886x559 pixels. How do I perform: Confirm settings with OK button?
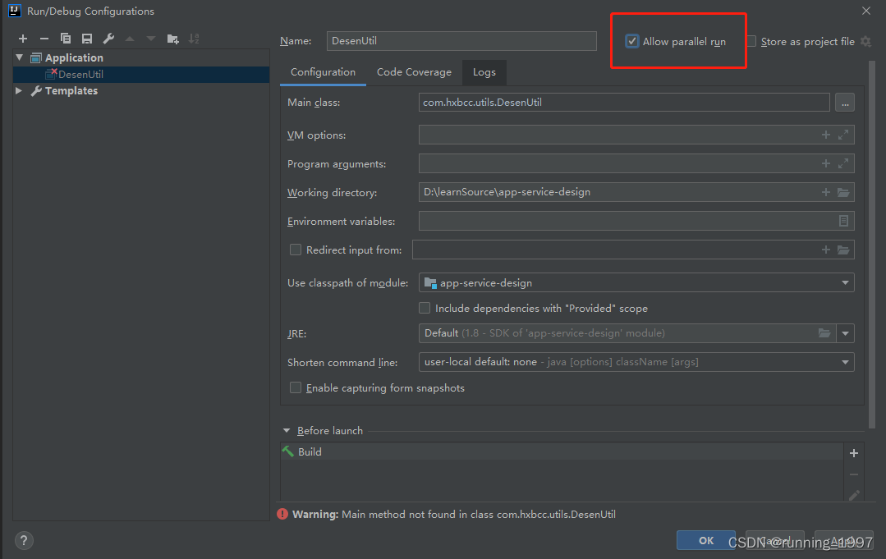point(705,540)
